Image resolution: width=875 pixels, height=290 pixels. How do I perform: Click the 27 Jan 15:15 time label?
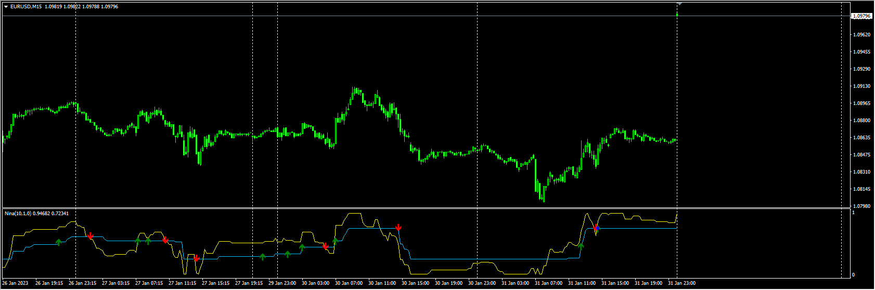click(x=215, y=283)
